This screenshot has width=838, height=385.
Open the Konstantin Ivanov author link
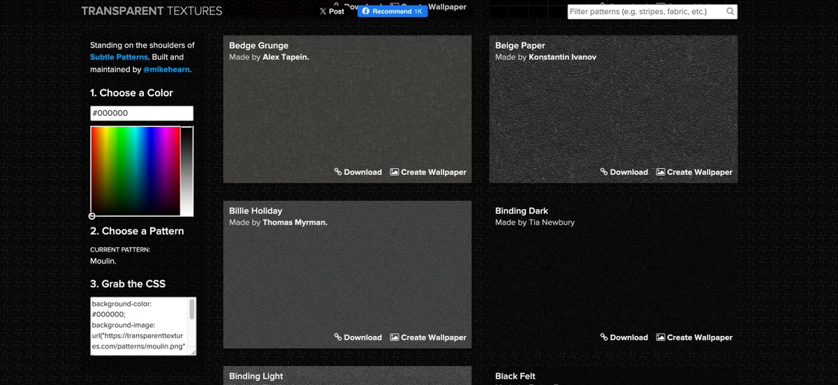[x=563, y=57]
